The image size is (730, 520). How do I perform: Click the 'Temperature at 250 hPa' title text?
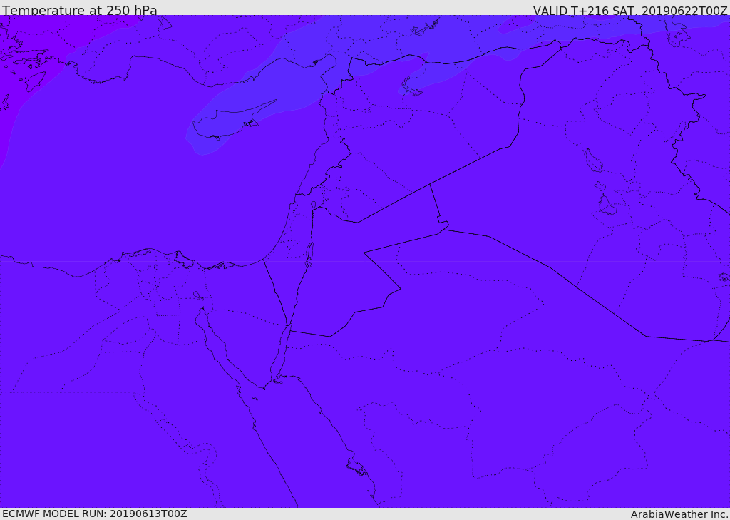[x=80, y=10]
